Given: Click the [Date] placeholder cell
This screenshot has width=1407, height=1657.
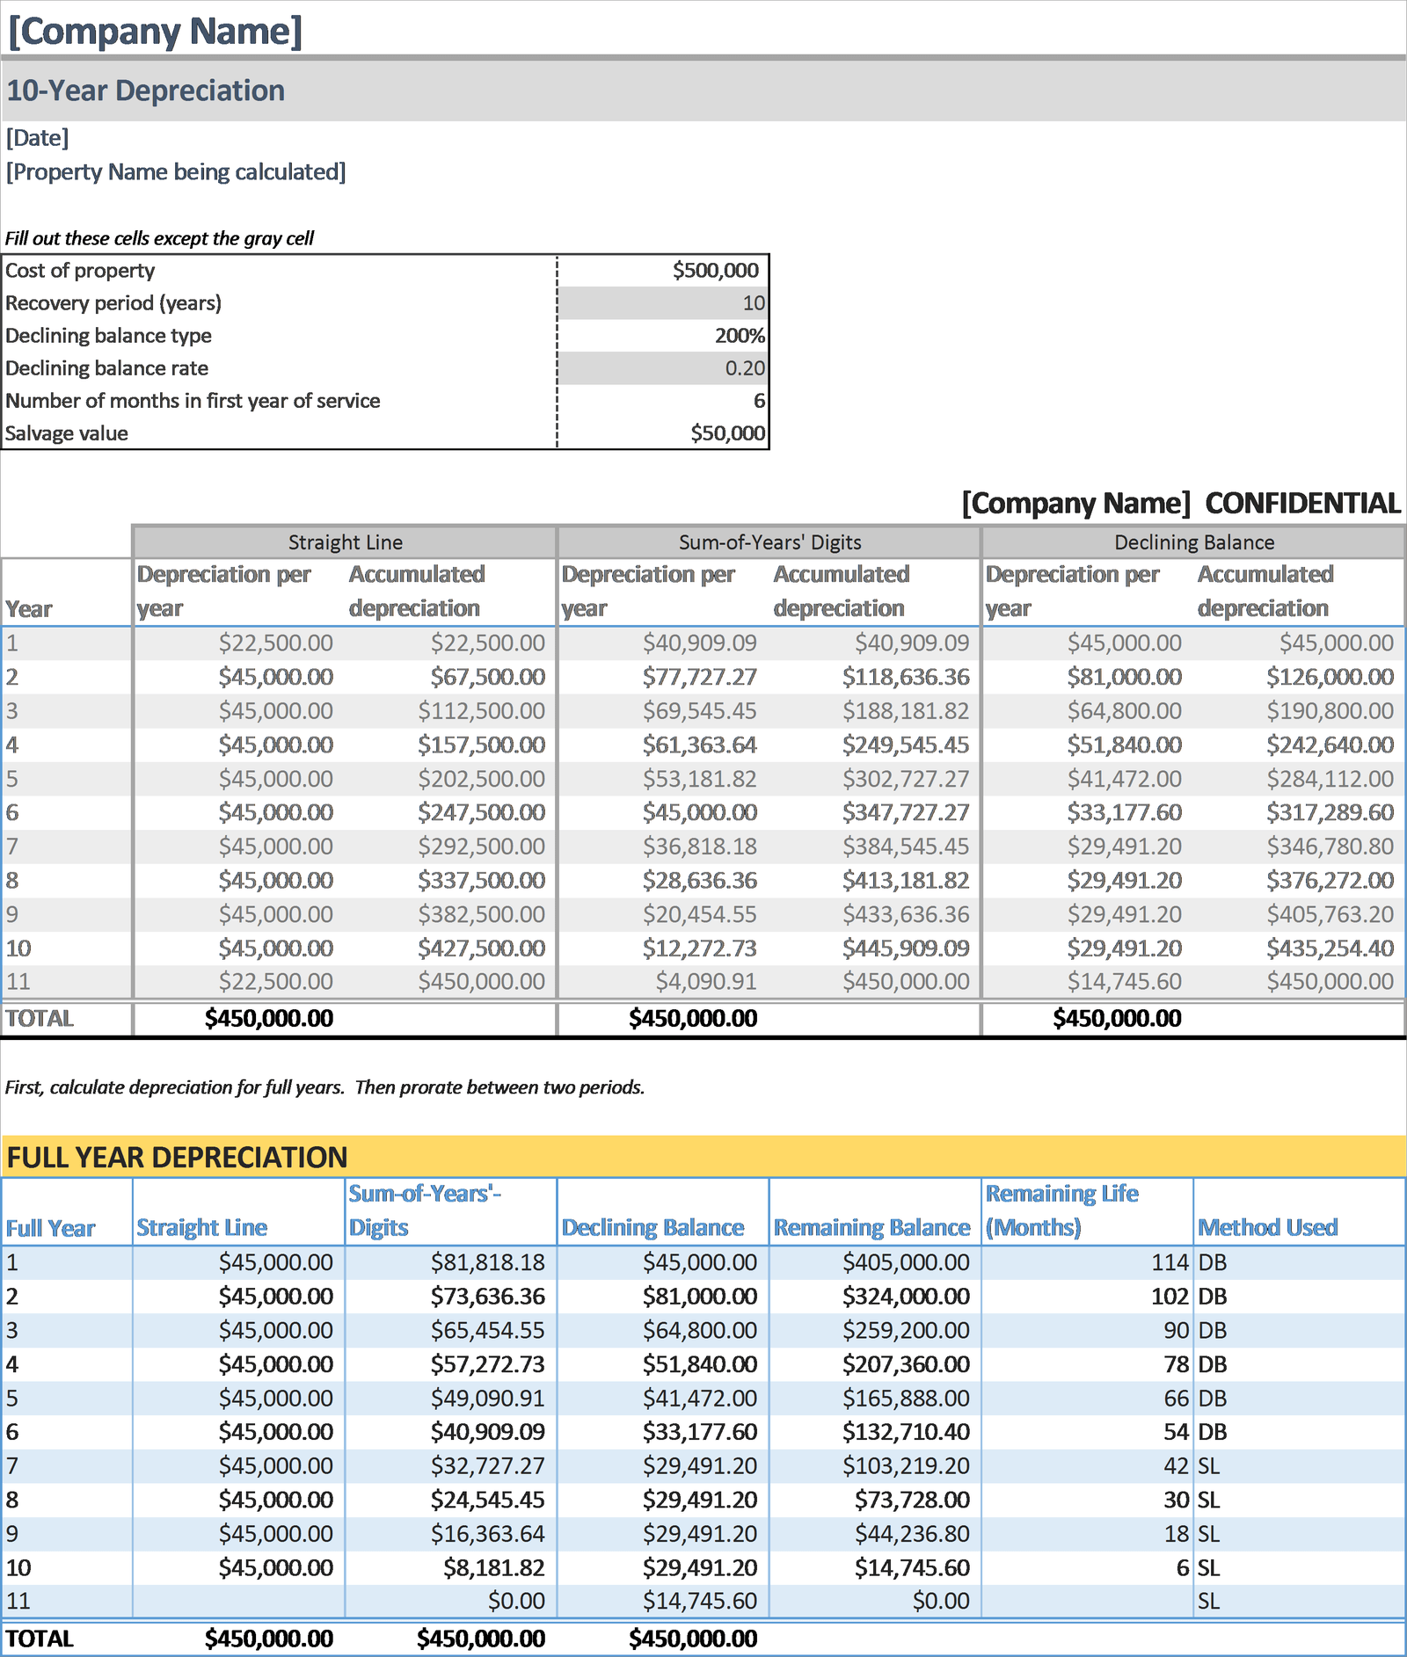Looking at the screenshot, I should (x=37, y=138).
